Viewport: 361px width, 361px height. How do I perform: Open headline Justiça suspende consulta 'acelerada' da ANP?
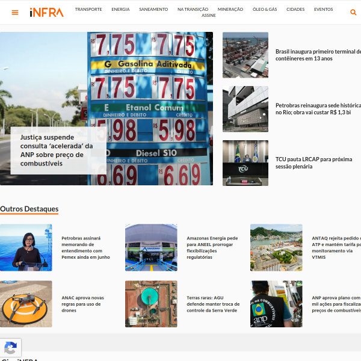(57, 150)
